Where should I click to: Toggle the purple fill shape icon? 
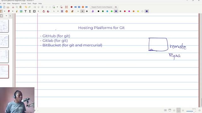[x=92, y=11]
